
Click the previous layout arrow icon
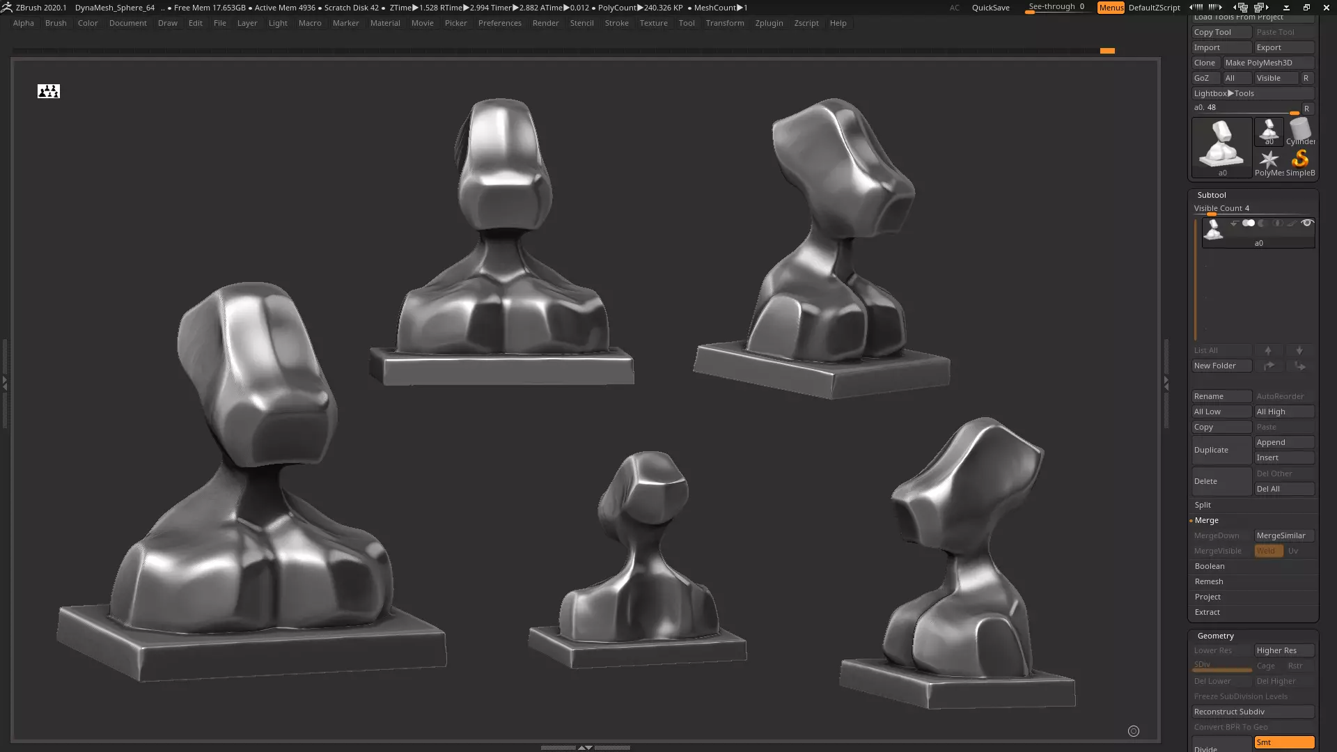pos(1240,8)
